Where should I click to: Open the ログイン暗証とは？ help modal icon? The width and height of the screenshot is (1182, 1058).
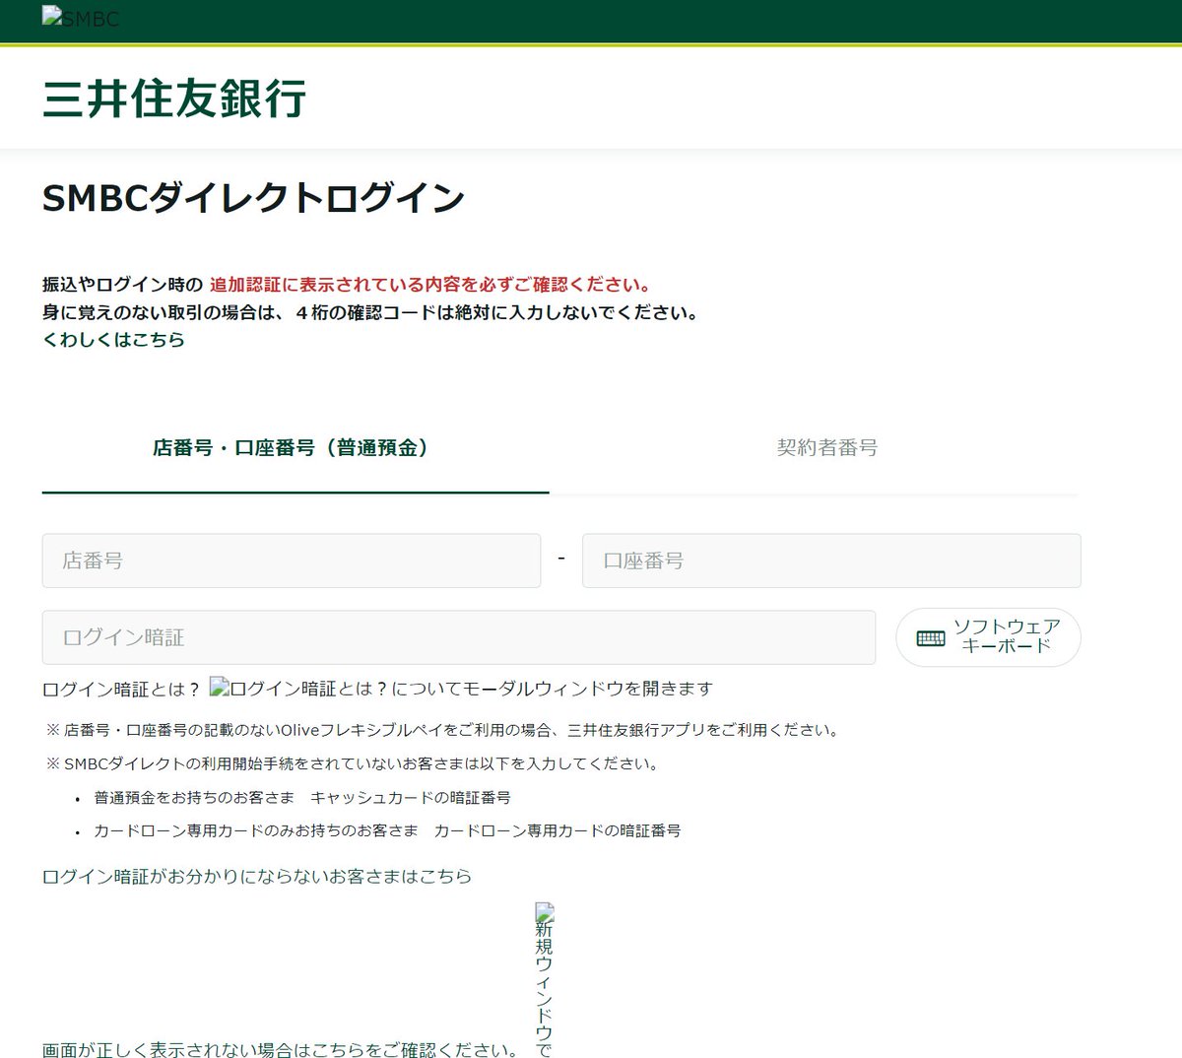point(461,689)
